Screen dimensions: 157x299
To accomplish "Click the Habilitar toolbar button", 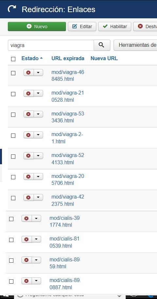I will [115, 26].
